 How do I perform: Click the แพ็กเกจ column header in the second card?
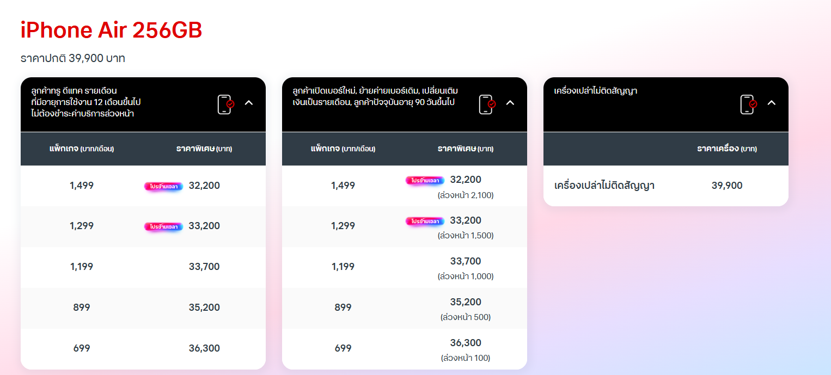pyautogui.click(x=343, y=149)
